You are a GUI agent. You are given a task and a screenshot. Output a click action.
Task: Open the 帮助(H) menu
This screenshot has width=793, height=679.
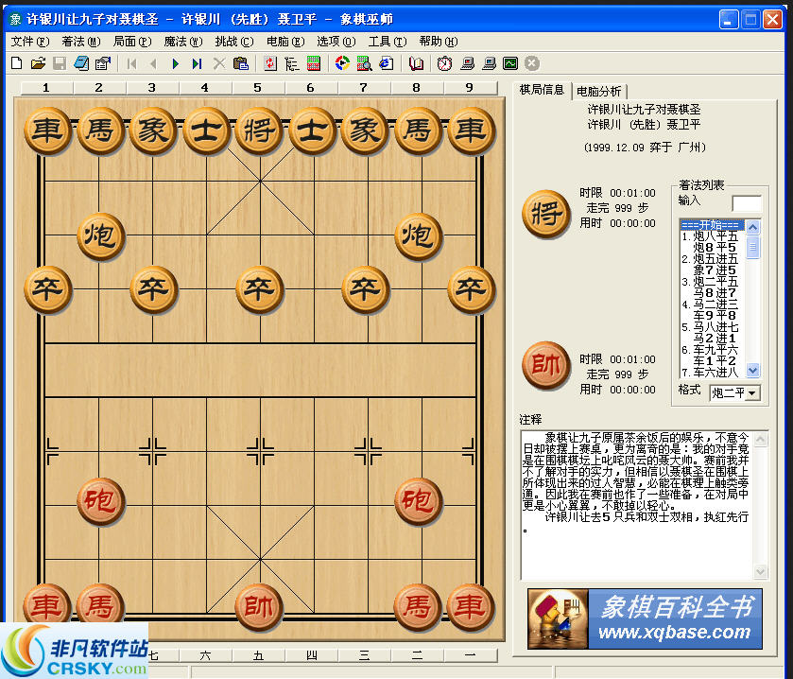pyautogui.click(x=439, y=42)
